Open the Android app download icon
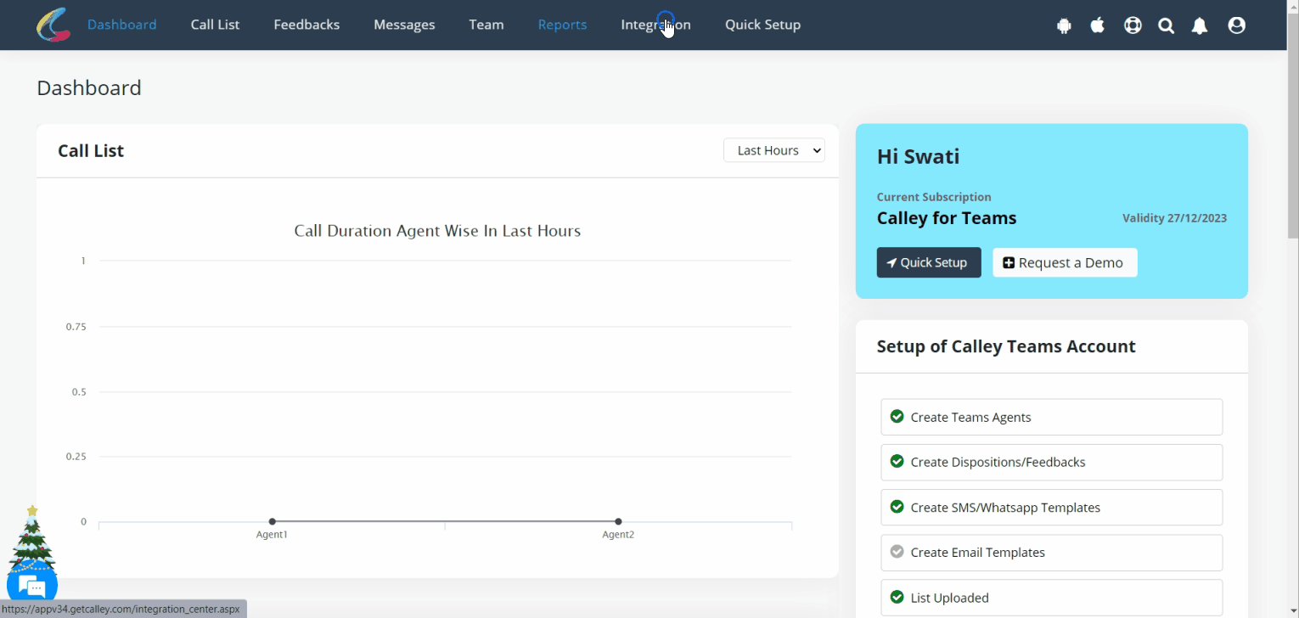This screenshot has height=618, width=1299. [x=1064, y=25]
